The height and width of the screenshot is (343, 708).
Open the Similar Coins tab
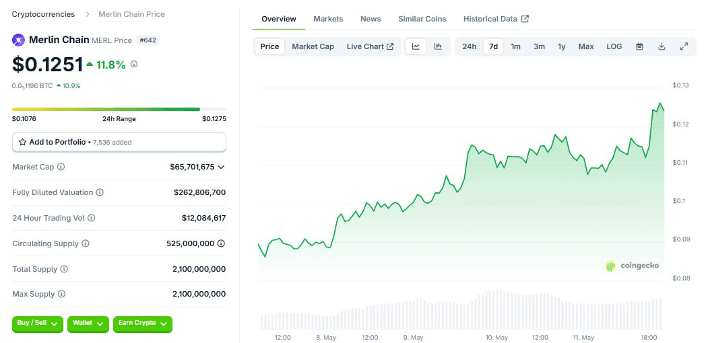pyautogui.click(x=422, y=19)
